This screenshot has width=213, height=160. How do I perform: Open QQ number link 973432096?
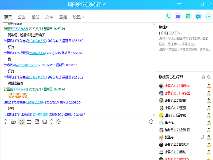tap(37, 53)
